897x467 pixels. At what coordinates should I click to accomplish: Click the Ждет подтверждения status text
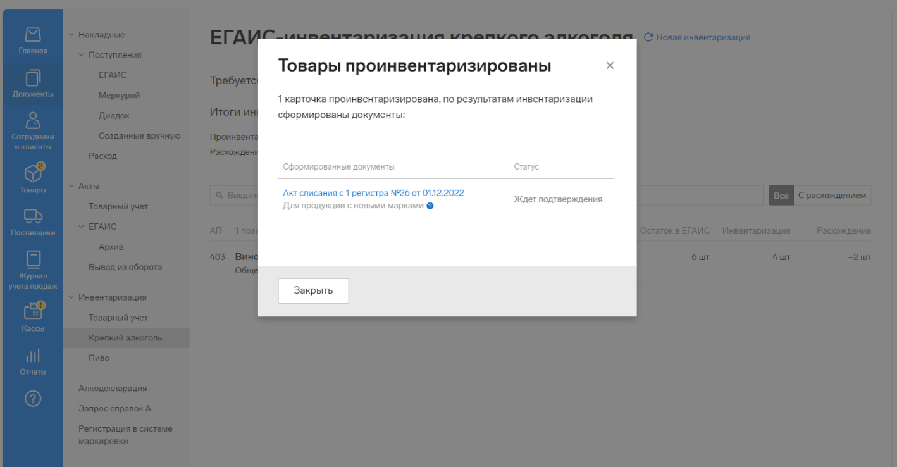coord(558,199)
